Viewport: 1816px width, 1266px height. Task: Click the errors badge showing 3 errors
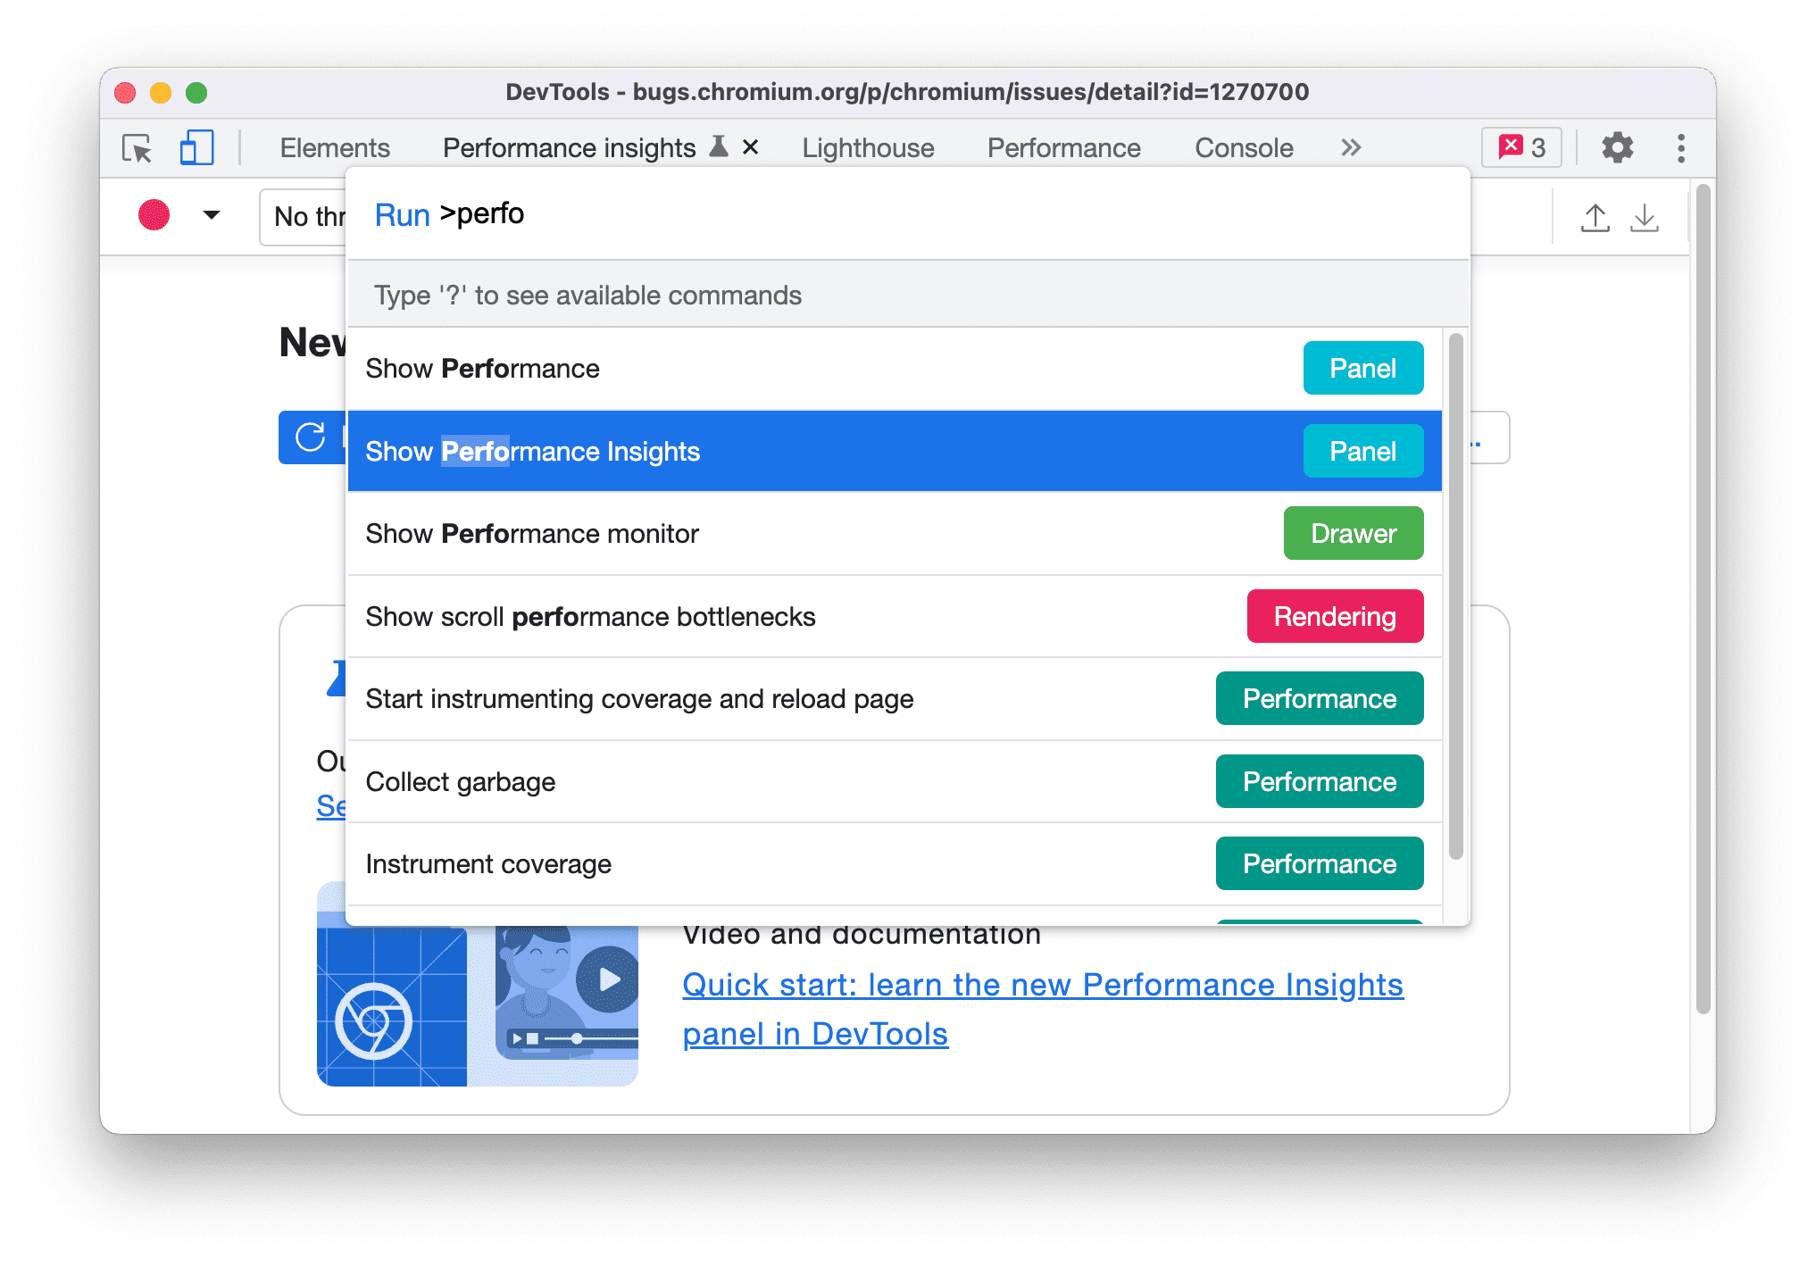pyautogui.click(x=1520, y=146)
